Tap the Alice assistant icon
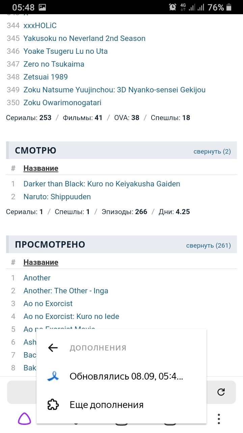 24,419
